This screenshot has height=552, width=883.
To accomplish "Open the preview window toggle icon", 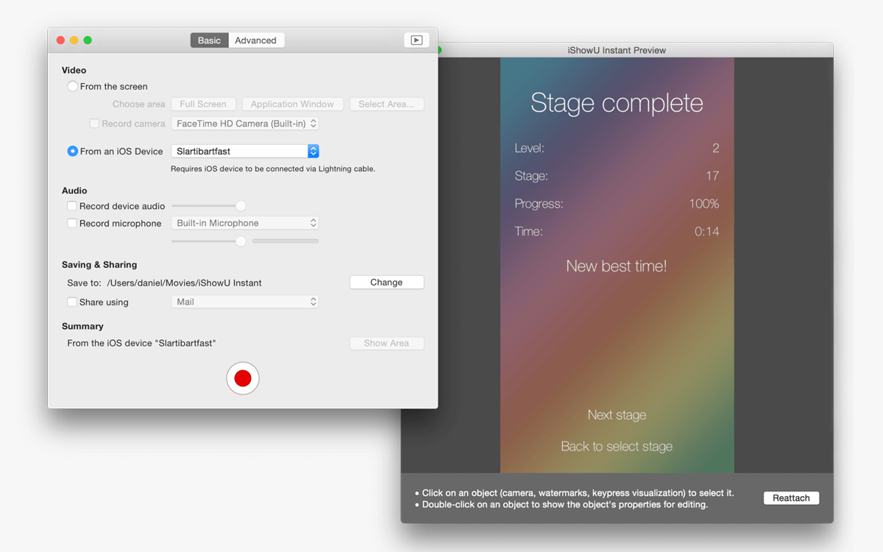I will coord(416,40).
